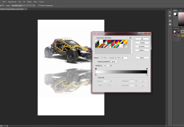Select the gray bordered square style preset
Screen dimensions: 184x127
tap(182, 31)
